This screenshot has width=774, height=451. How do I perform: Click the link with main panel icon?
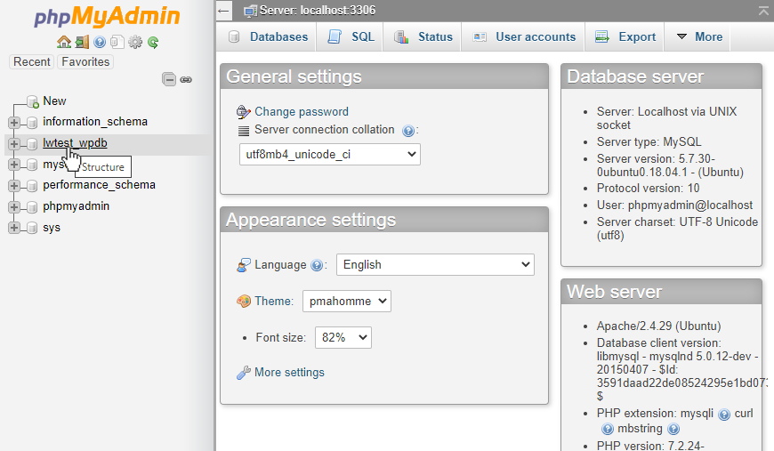186,79
